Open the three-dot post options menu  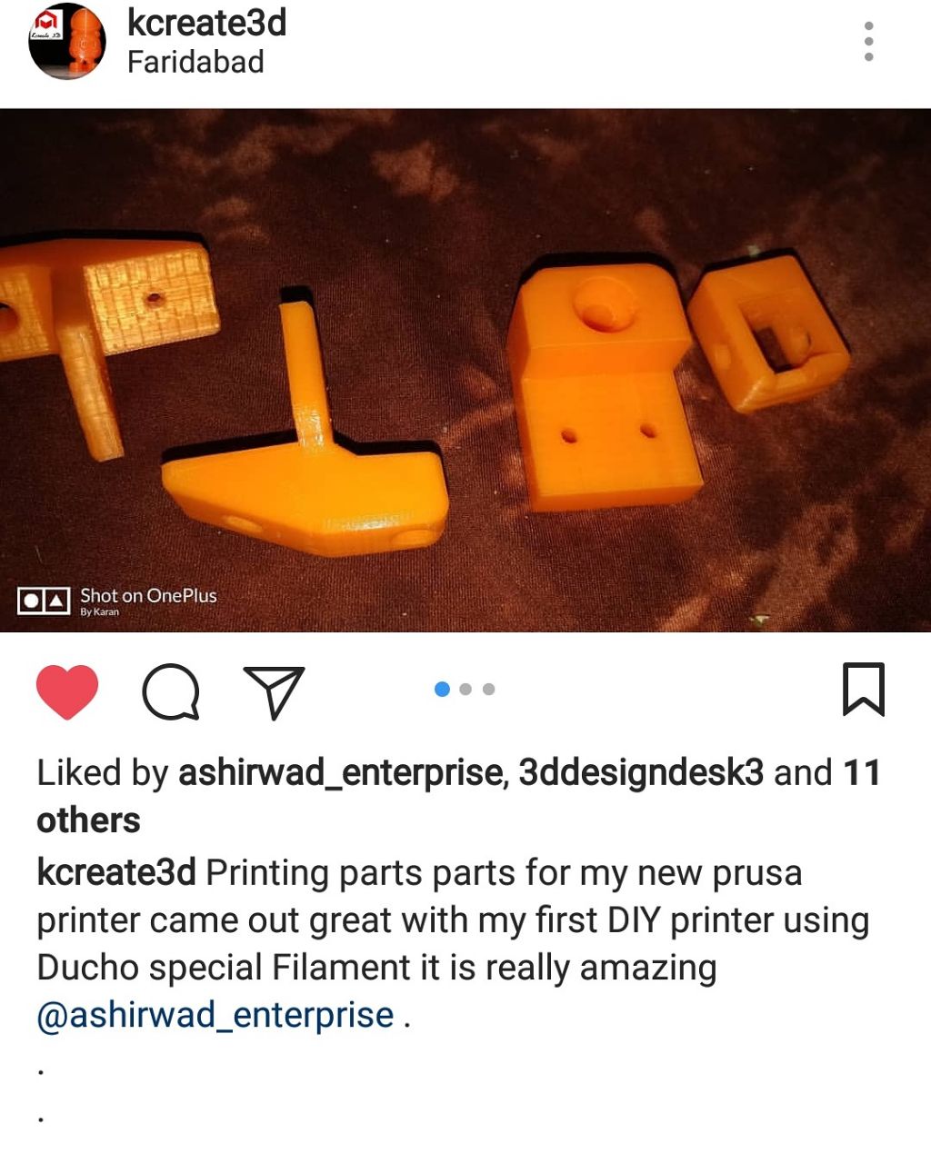click(869, 42)
